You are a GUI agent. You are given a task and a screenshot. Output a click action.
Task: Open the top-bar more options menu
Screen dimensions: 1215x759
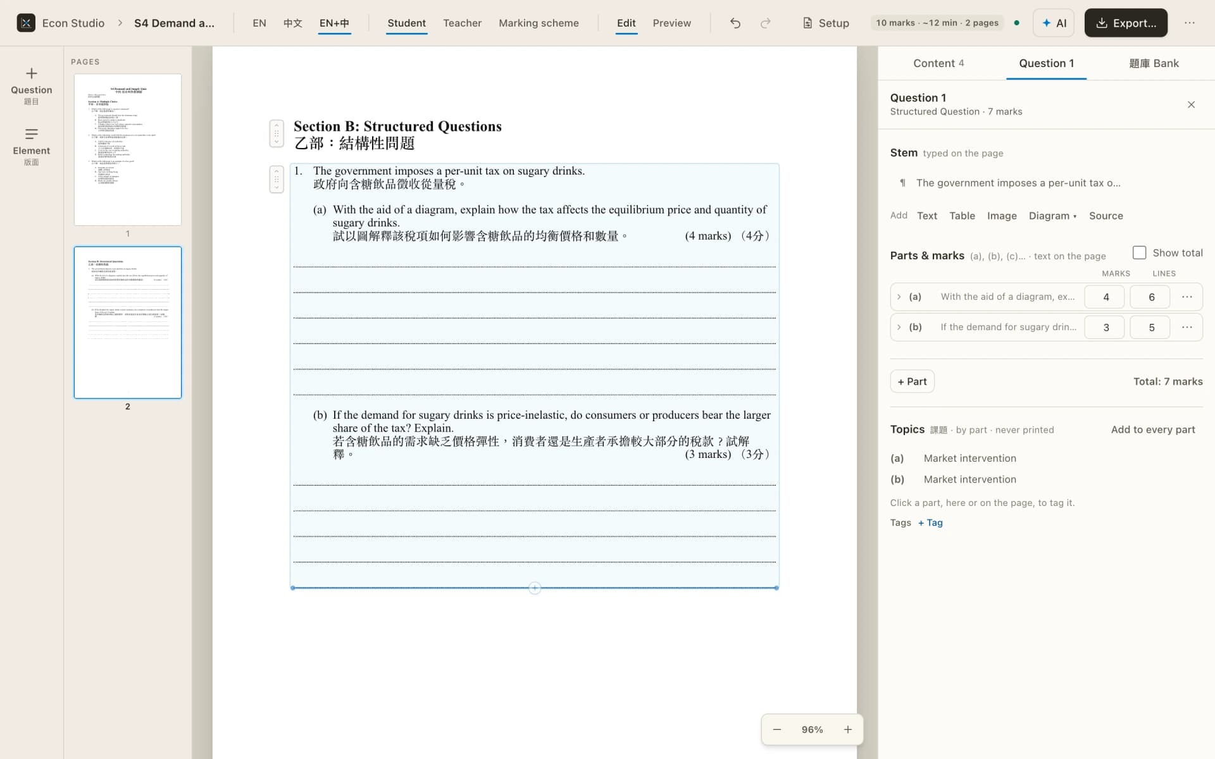(1190, 23)
